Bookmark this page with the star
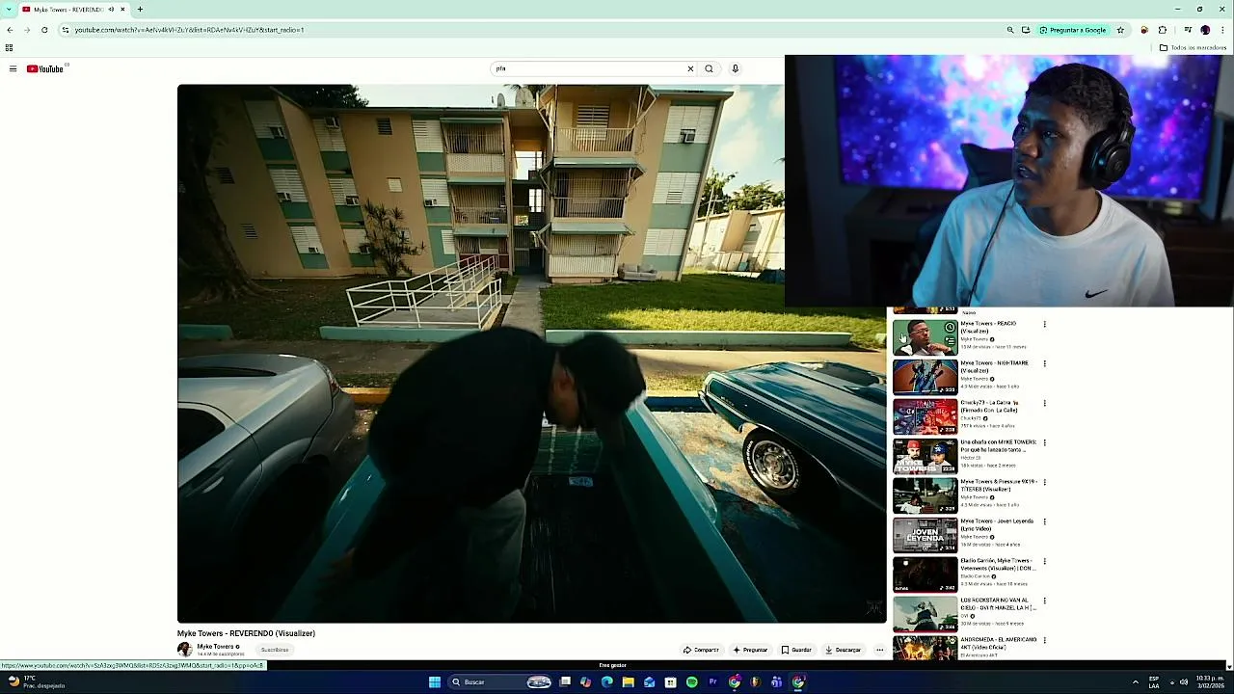 point(1120,30)
